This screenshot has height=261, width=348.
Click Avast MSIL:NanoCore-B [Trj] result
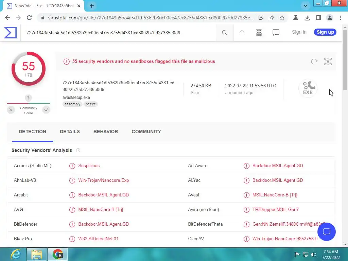click(x=275, y=195)
